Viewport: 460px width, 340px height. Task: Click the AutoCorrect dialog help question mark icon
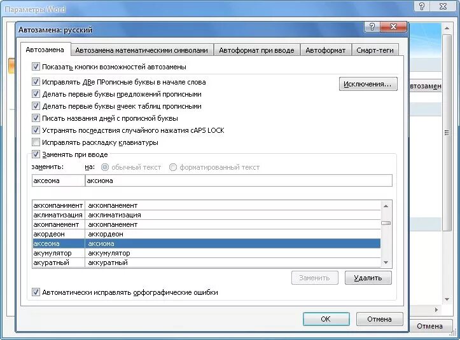coord(372,27)
